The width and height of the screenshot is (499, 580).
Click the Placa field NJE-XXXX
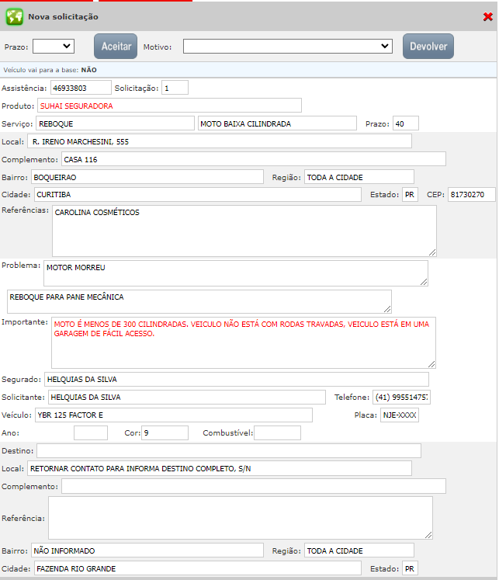click(400, 415)
